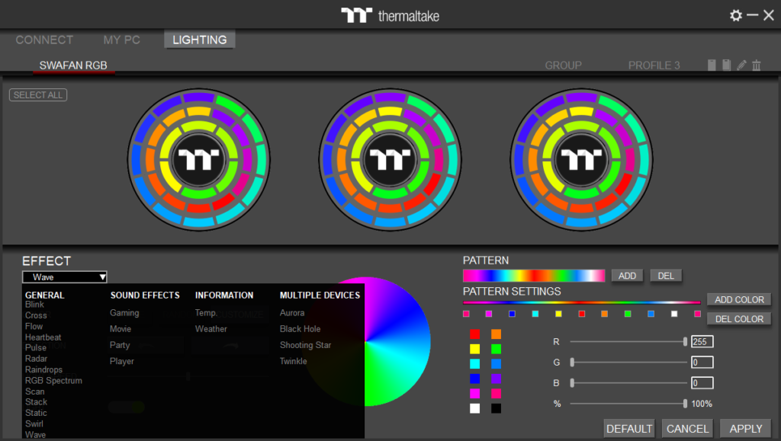Select the left SWAFAN fan

(199, 160)
